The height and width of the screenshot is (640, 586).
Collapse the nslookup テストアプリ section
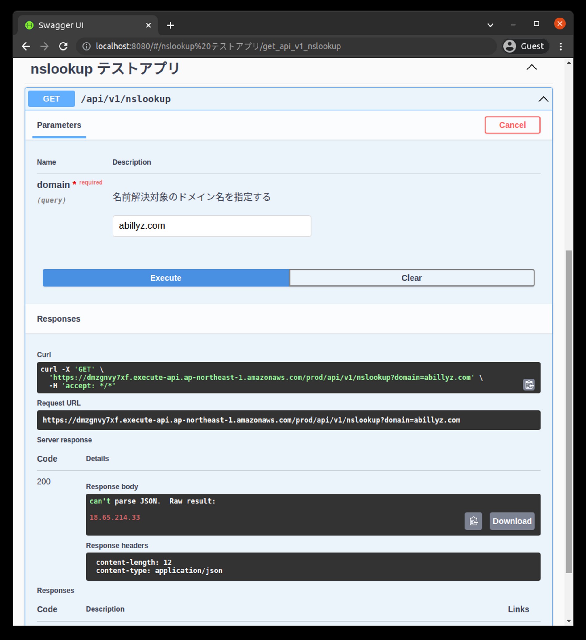click(531, 67)
